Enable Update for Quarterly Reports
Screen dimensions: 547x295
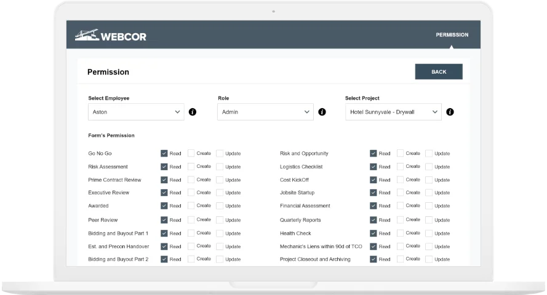tap(429, 220)
